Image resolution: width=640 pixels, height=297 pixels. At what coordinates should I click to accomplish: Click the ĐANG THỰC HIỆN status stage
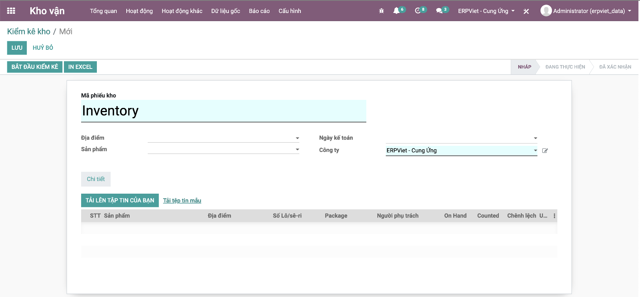[565, 67]
